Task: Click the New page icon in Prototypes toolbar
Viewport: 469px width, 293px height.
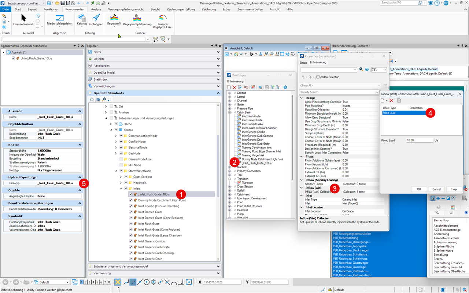Action: click(x=229, y=87)
